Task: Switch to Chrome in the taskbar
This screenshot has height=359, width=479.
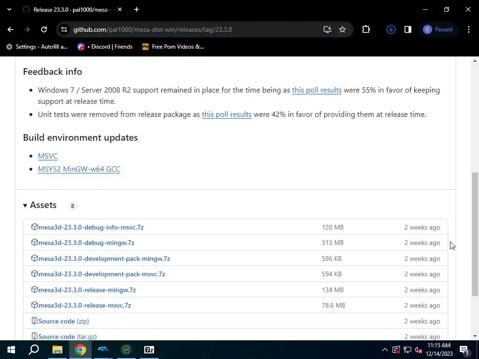Action: [80, 350]
